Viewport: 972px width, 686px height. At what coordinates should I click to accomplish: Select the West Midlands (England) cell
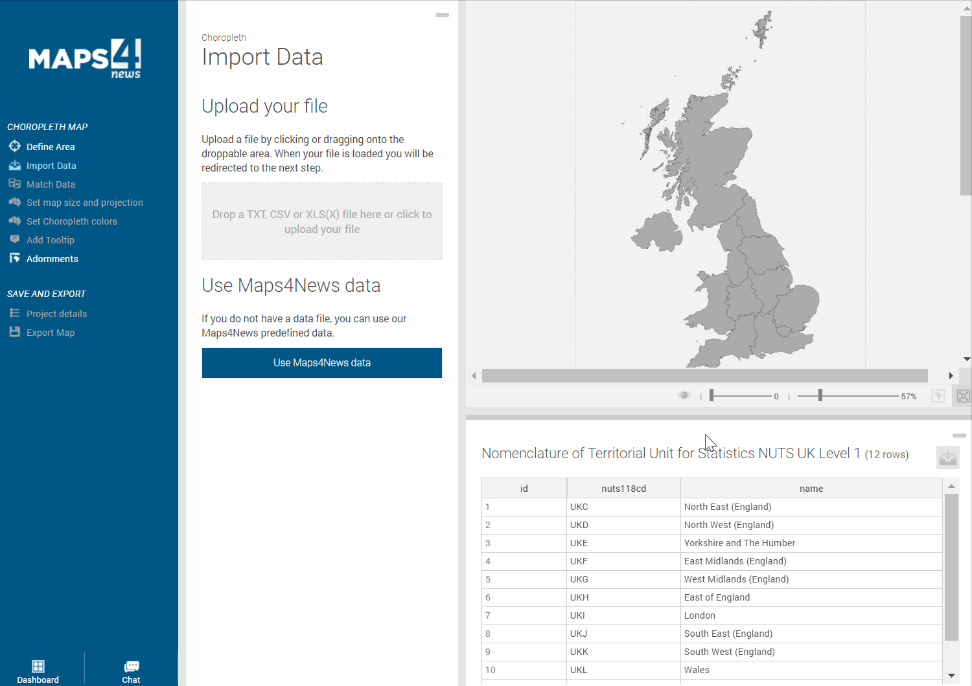pyautogui.click(x=811, y=579)
